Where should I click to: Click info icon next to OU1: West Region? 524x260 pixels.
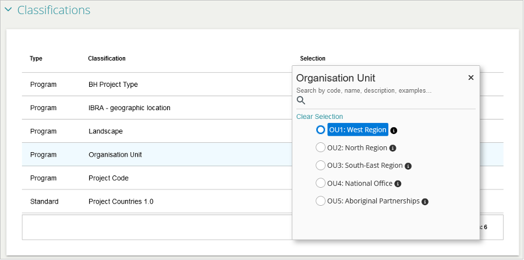(394, 131)
